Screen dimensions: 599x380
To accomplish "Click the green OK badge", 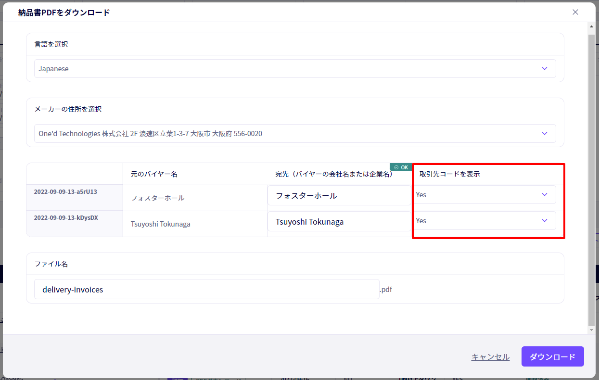I will [x=401, y=167].
